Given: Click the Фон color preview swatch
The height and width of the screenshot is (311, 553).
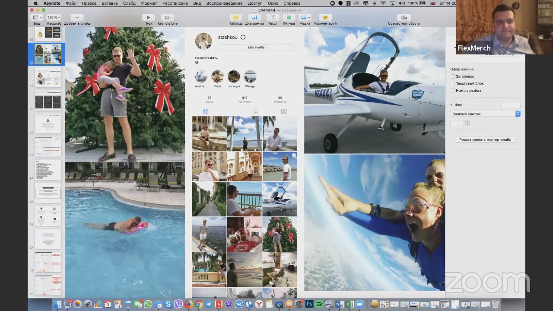Looking at the screenshot, I should click(511, 105).
